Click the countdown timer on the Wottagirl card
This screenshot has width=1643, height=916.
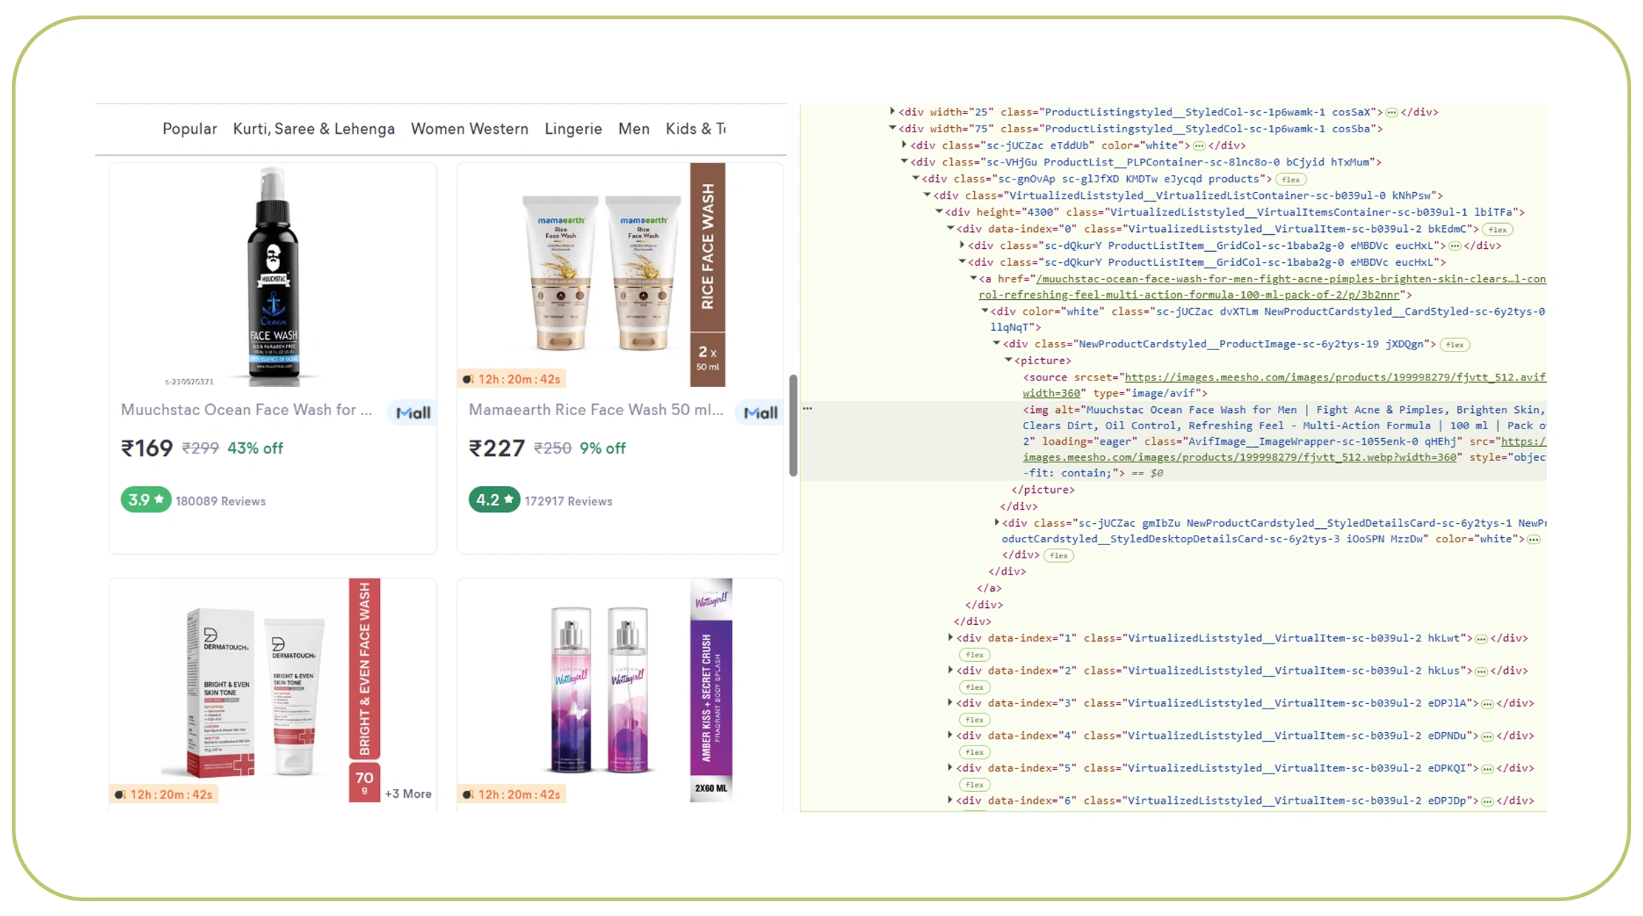[x=511, y=794]
